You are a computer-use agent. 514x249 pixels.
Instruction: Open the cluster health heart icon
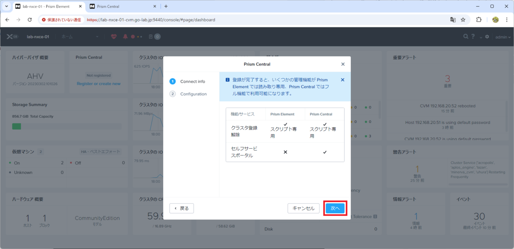(114, 37)
